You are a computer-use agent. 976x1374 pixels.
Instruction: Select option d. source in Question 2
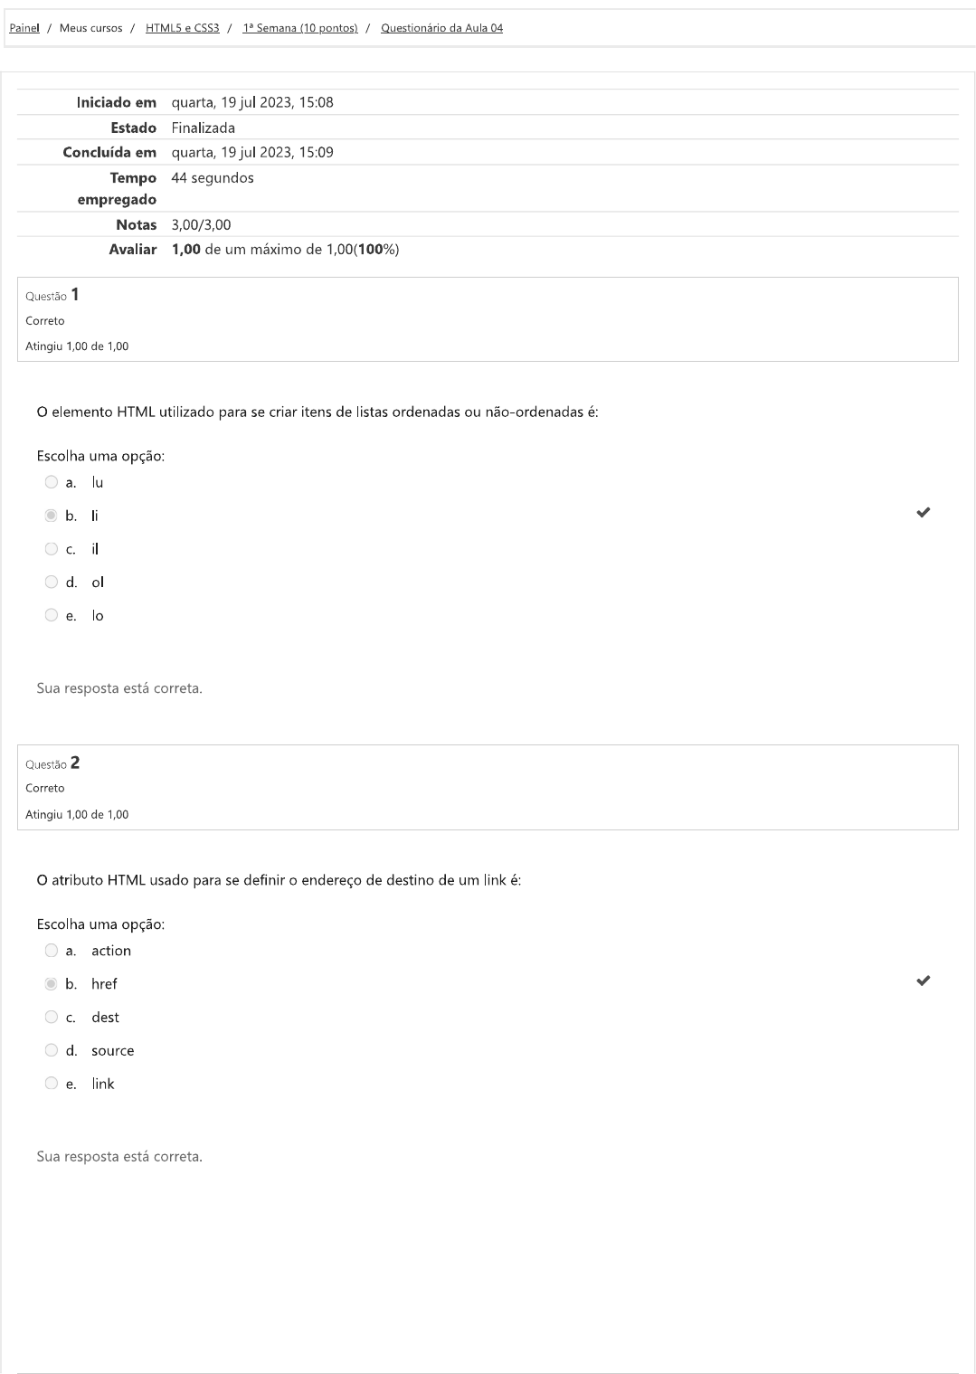click(x=52, y=1051)
